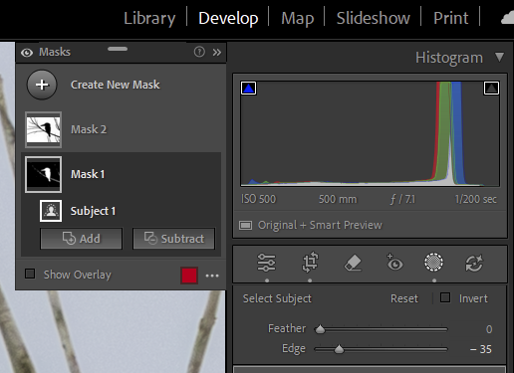Select the Mask 2 thumbnail
The width and height of the screenshot is (514, 373).
coord(43,129)
